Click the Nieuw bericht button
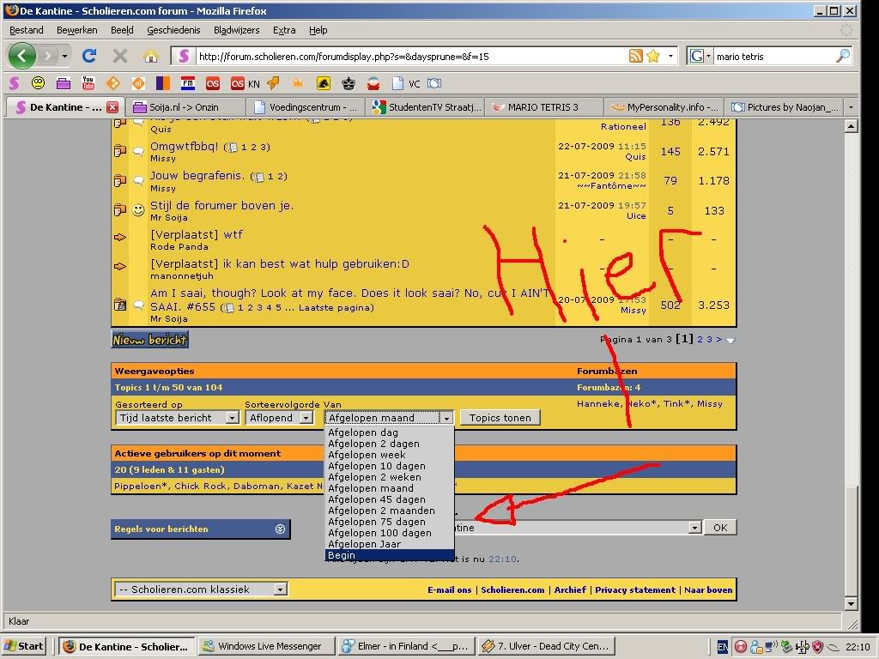The height and width of the screenshot is (659, 879). [149, 340]
